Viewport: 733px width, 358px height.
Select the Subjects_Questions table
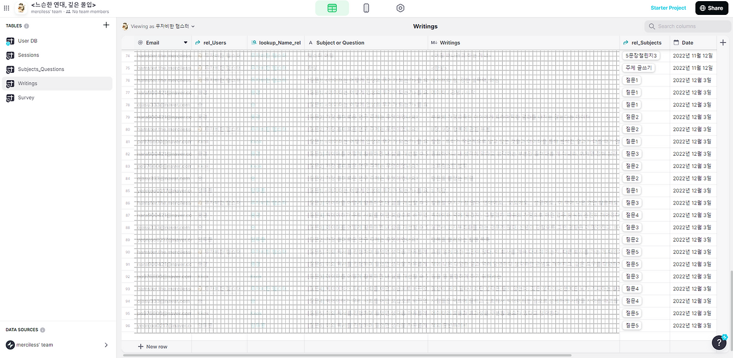coord(56,69)
